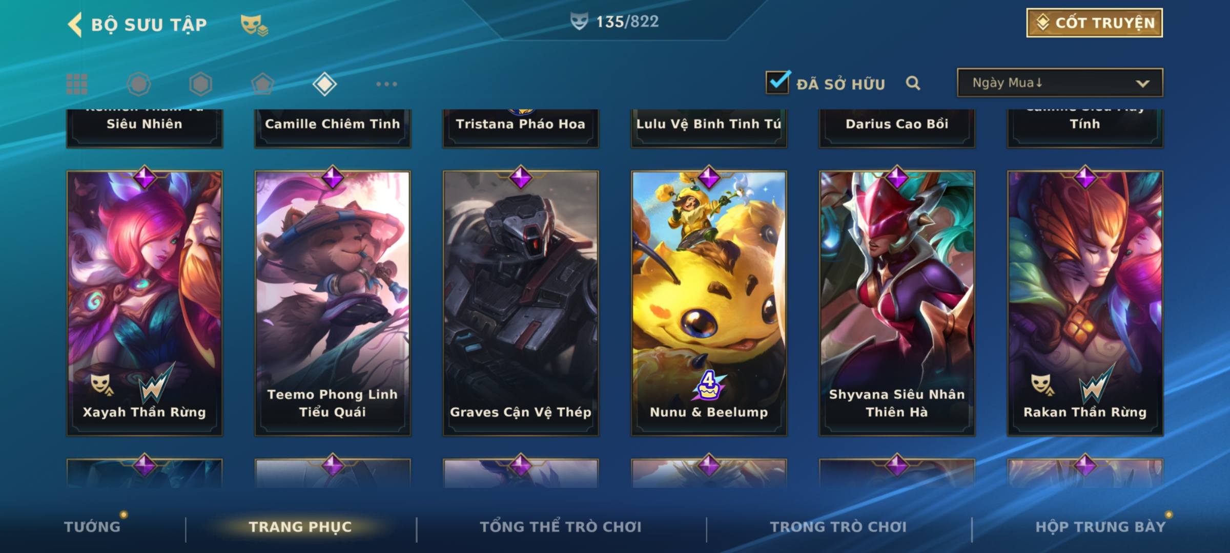The height and width of the screenshot is (553, 1230).
Task: Select the diamond rarity filter icon
Action: 324,84
